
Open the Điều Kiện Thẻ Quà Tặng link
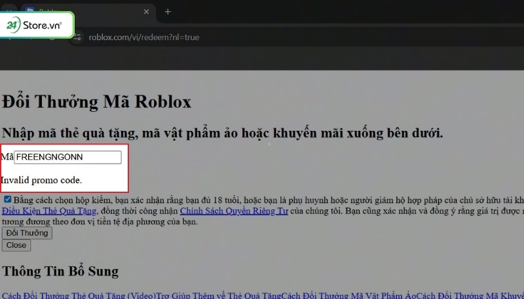(50, 211)
